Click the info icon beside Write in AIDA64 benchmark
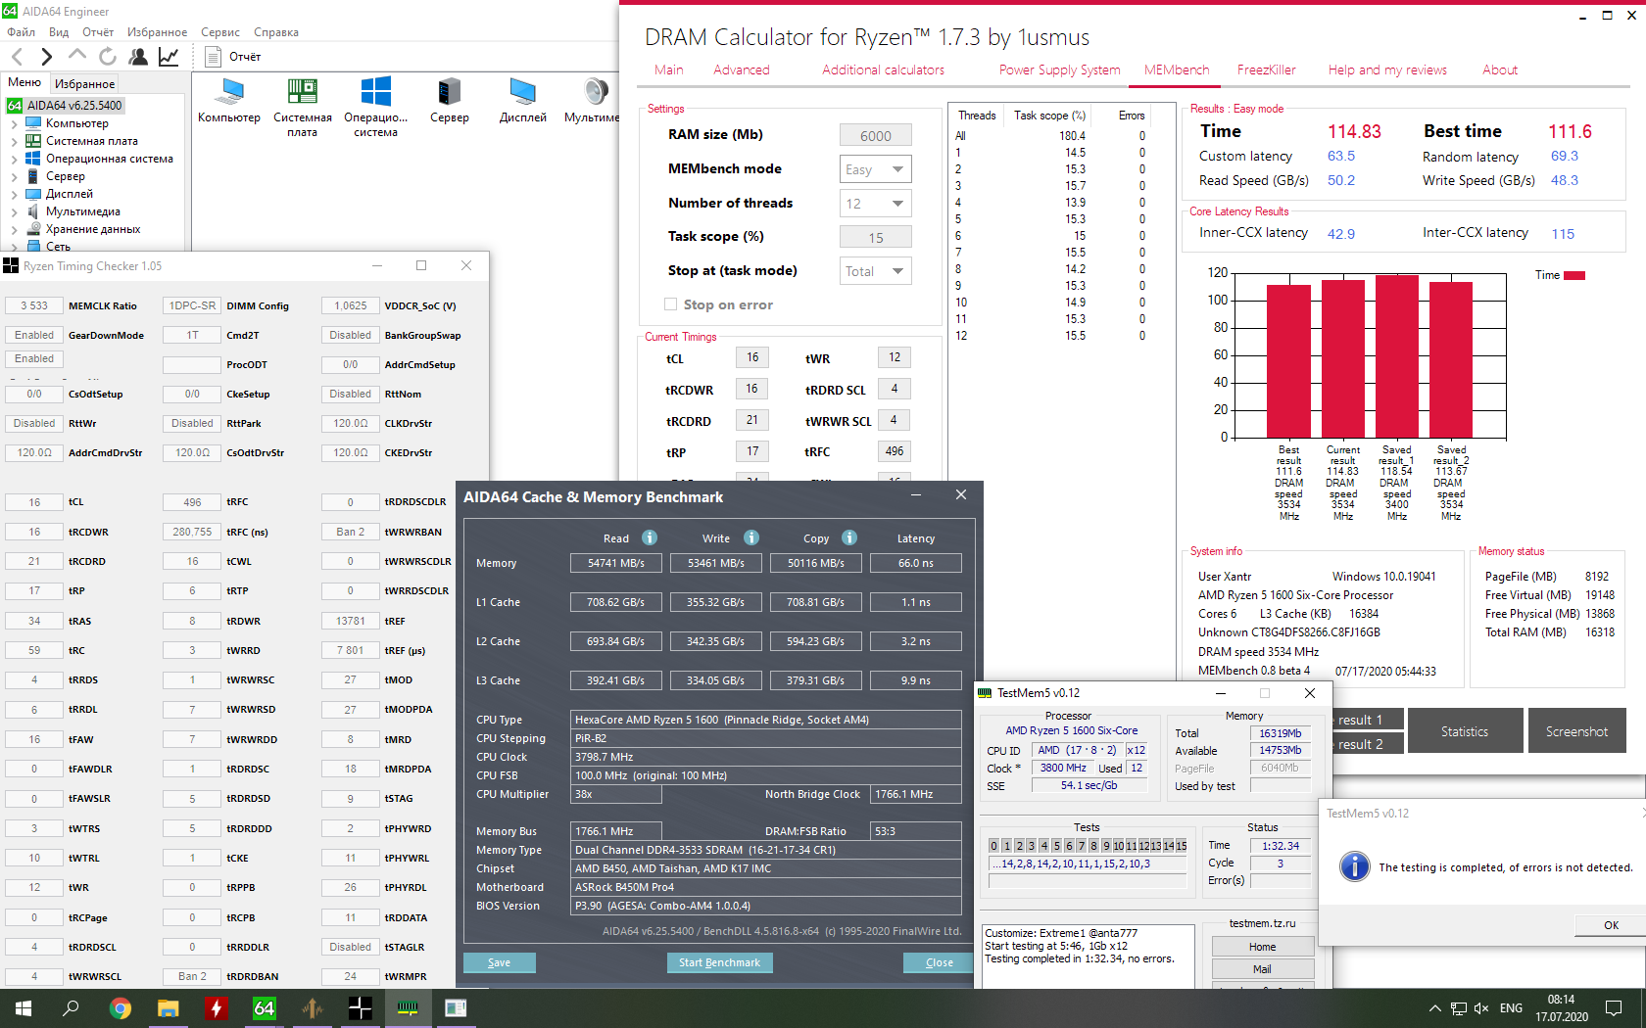Image resolution: width=1646 pixels, height=1028 pixels. (751, 537)
